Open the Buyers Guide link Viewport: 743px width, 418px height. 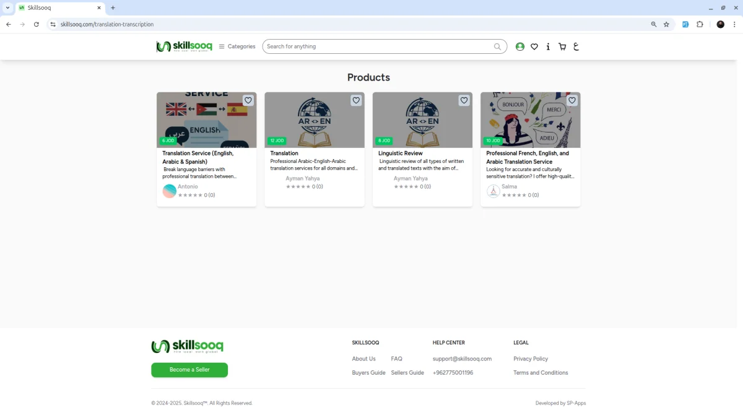[369, 373]
